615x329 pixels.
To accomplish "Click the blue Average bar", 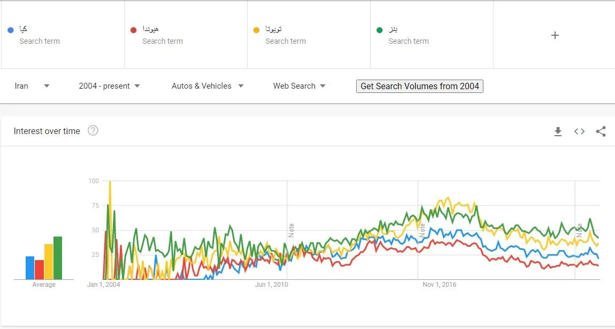I will (x=30, y=268).
